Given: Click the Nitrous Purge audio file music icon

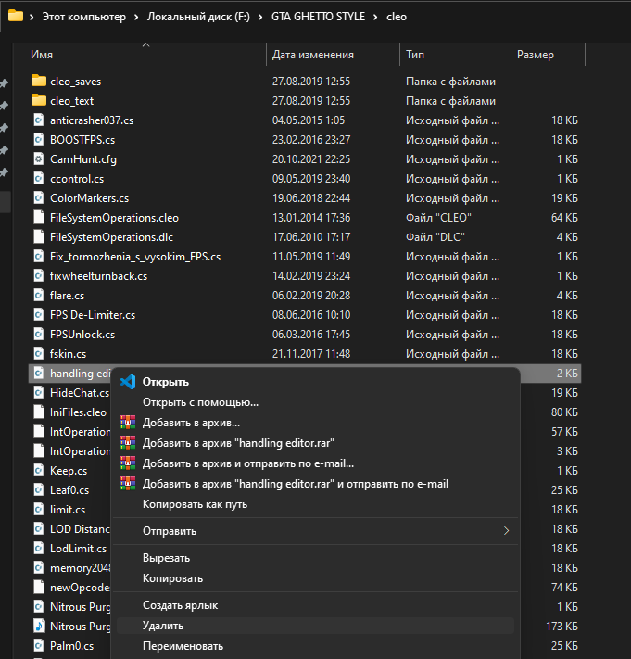Looking at the screenshot, I should 39,627.
